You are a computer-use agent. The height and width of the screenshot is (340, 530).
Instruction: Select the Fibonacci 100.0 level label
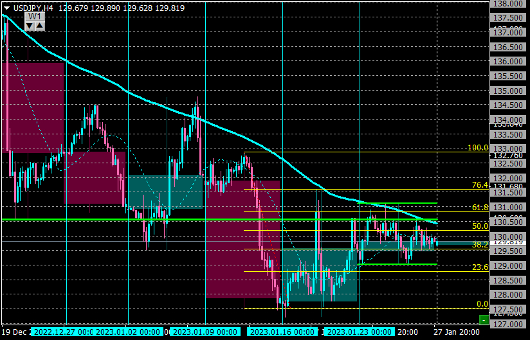coord(478,148)
